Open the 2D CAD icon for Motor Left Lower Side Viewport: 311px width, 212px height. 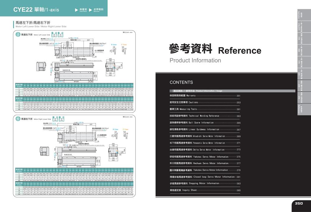click(54, 35)
